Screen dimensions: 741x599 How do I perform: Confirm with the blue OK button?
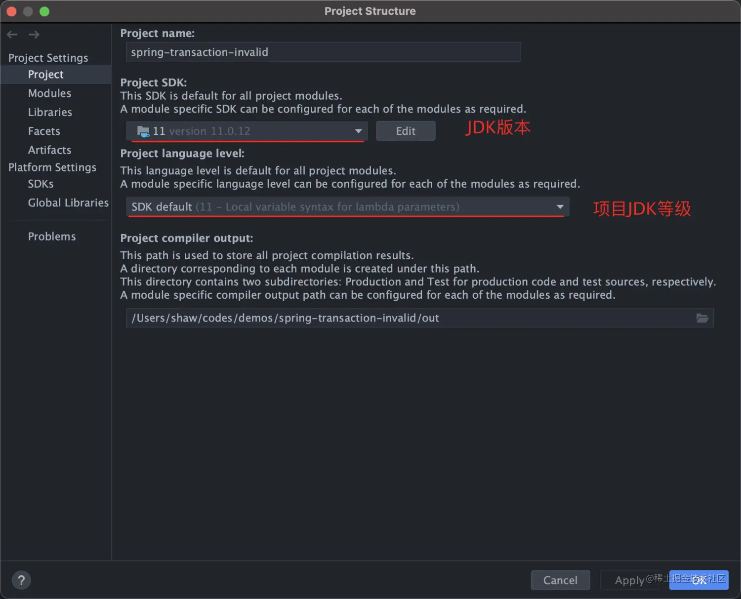pos(699,580)
